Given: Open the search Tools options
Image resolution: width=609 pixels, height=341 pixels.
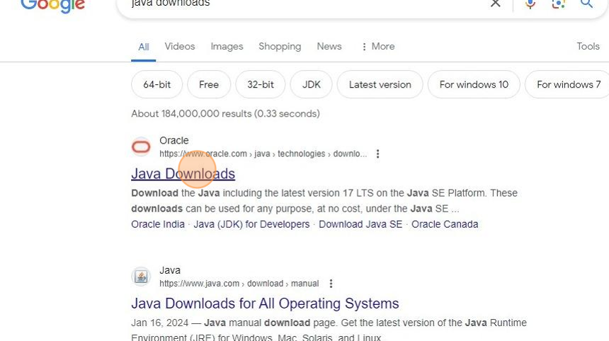Looking at the screenshot, I should point(588,47).
